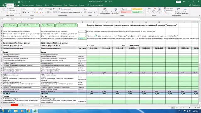Toggle center horizontal alignment
The width and height of the screenshot is (201, 113).
[48, 12]
